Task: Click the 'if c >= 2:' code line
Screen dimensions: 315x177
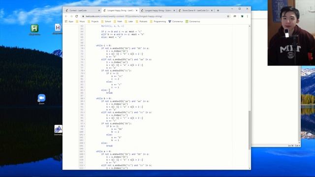Action: (x=113, y=73)
